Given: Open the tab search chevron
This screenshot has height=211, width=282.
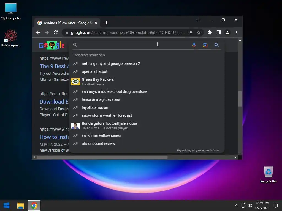Looking at the screenshot, I should click(198, 20).
